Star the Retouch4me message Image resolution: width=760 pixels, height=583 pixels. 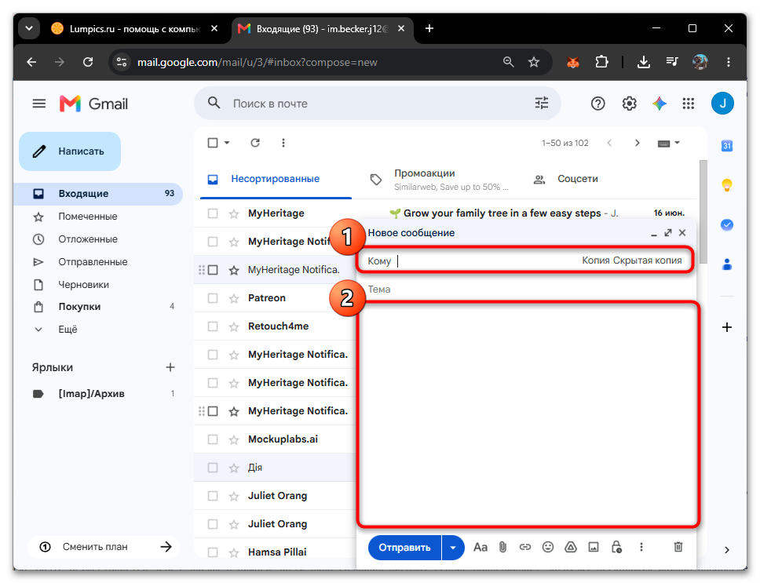coord(234,327)
